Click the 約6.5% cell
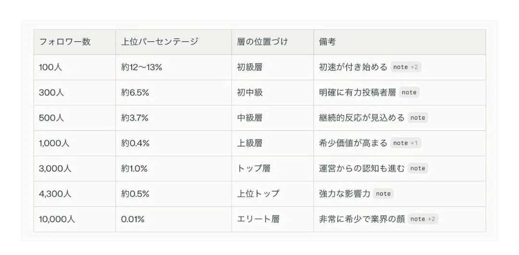This screenshot has width=519, height=255. click(174, 93)
